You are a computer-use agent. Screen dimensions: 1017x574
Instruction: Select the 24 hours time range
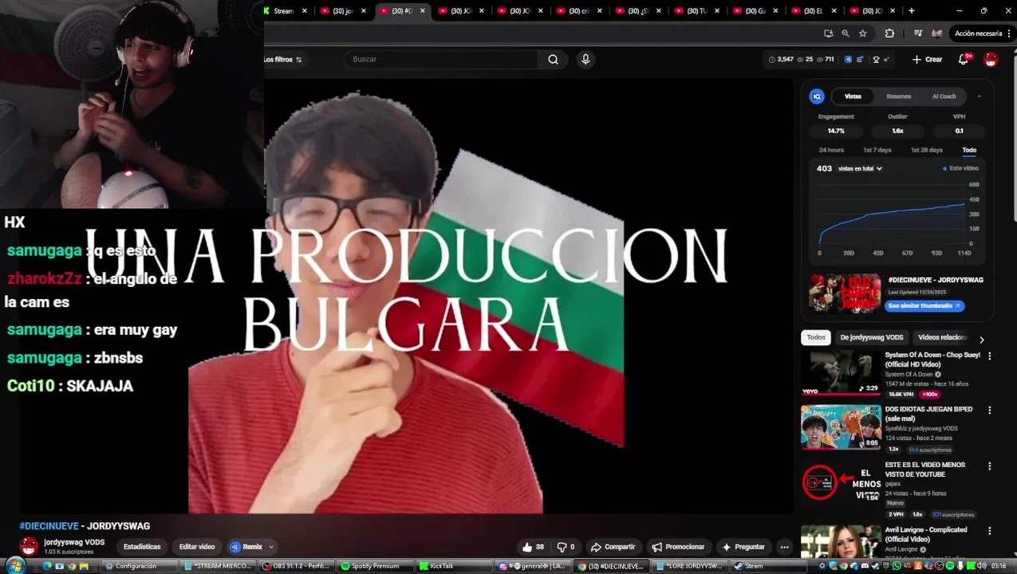pos(831,150)
